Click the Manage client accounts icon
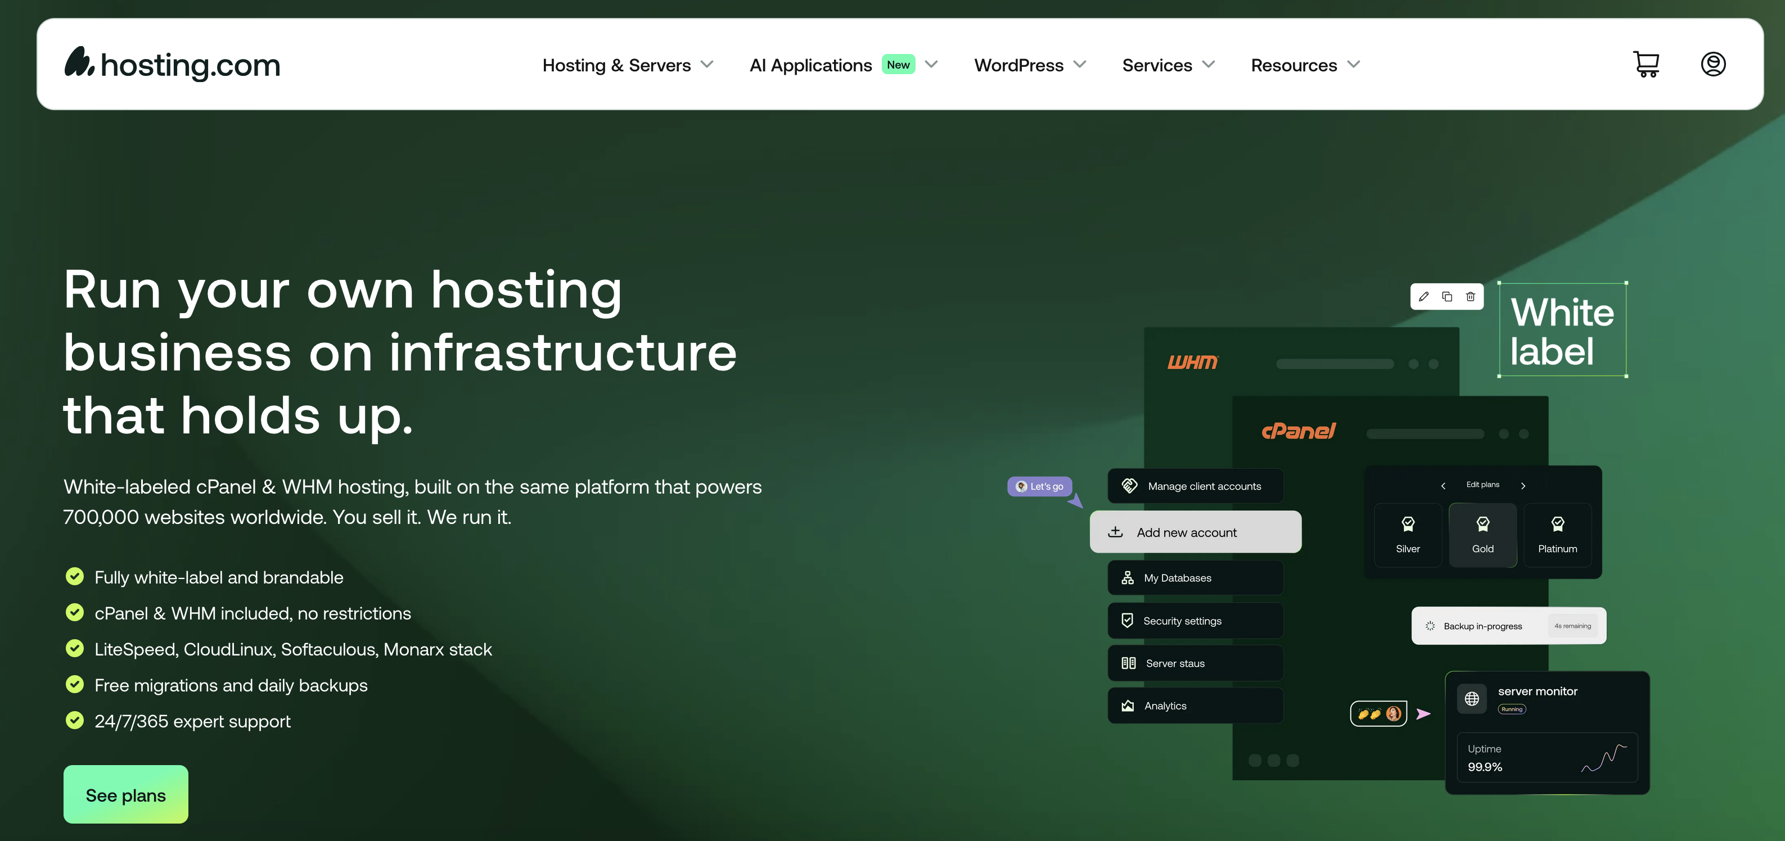Screen dimensions: 1785x841 pyautogui.click(x=1129, y=486)
